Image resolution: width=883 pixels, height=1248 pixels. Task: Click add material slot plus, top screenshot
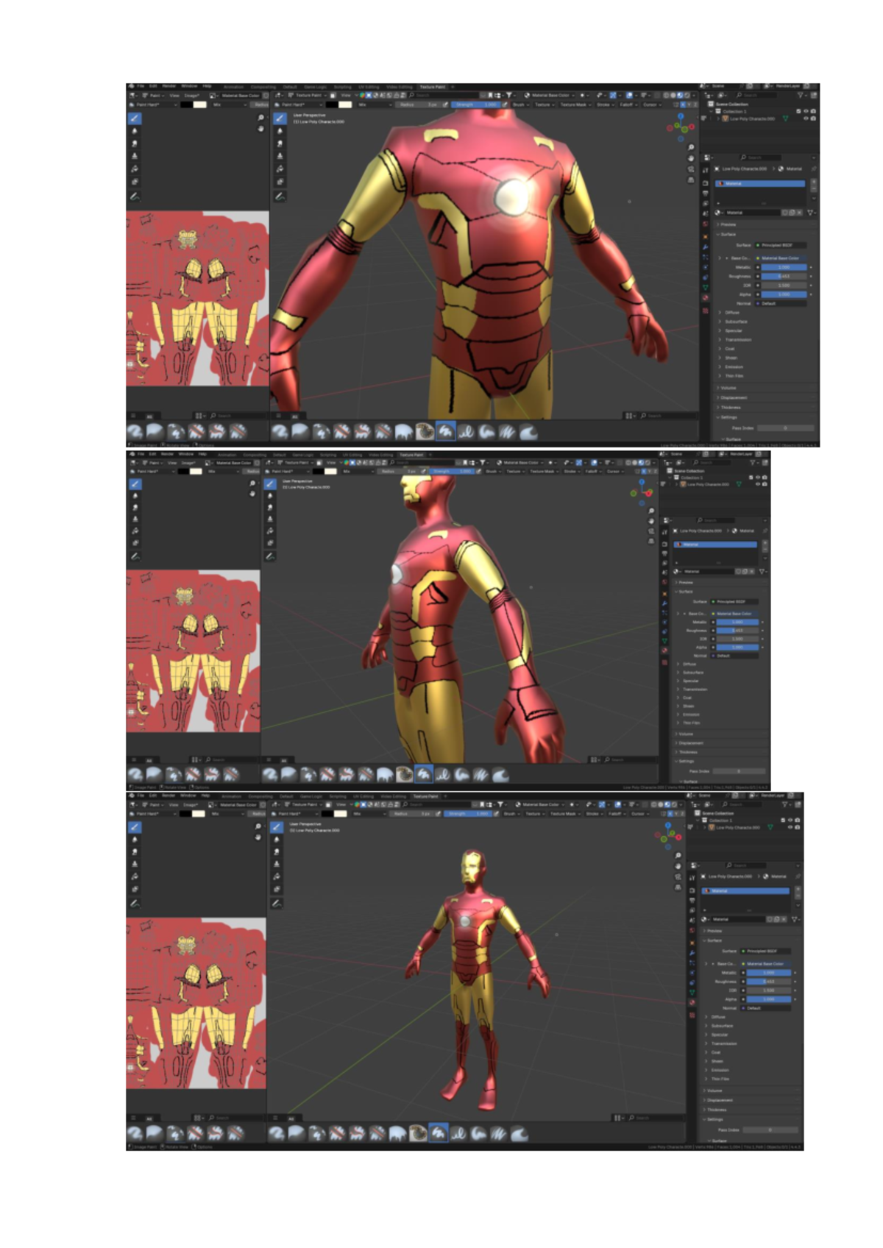pyautogui.click(x=814, y=182)
